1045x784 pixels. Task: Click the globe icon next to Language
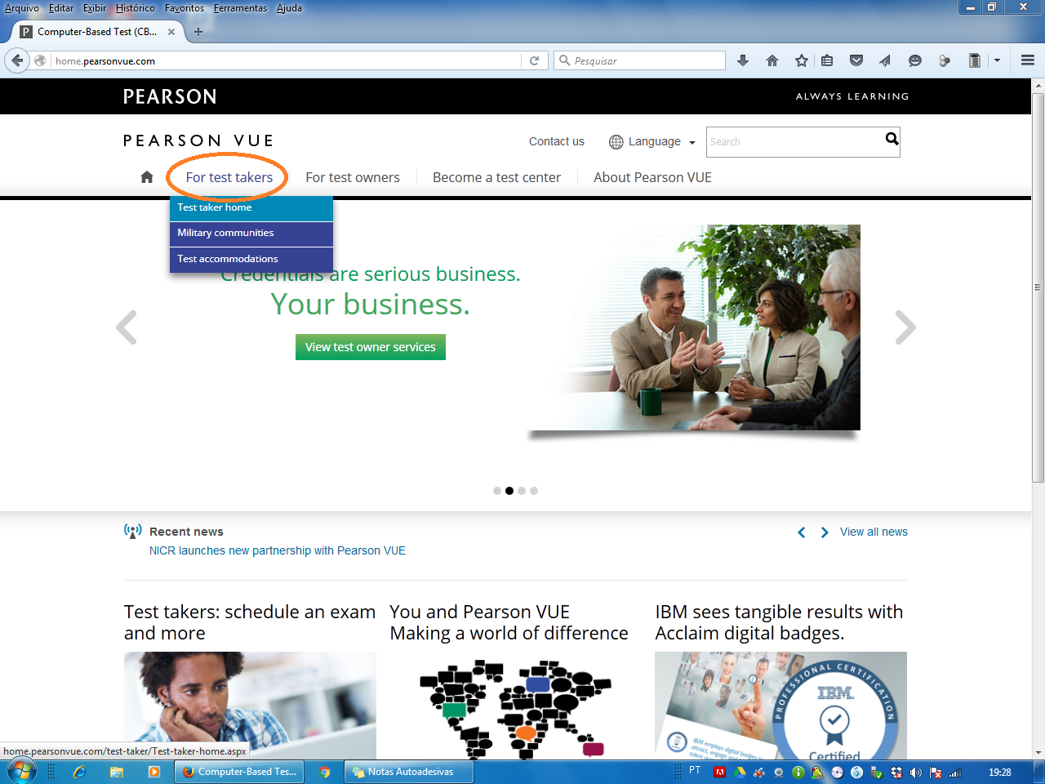point(616,142)
